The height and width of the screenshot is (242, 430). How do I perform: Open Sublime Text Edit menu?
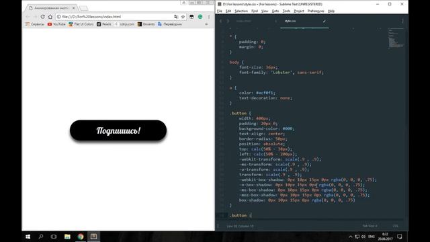(228, 11)
